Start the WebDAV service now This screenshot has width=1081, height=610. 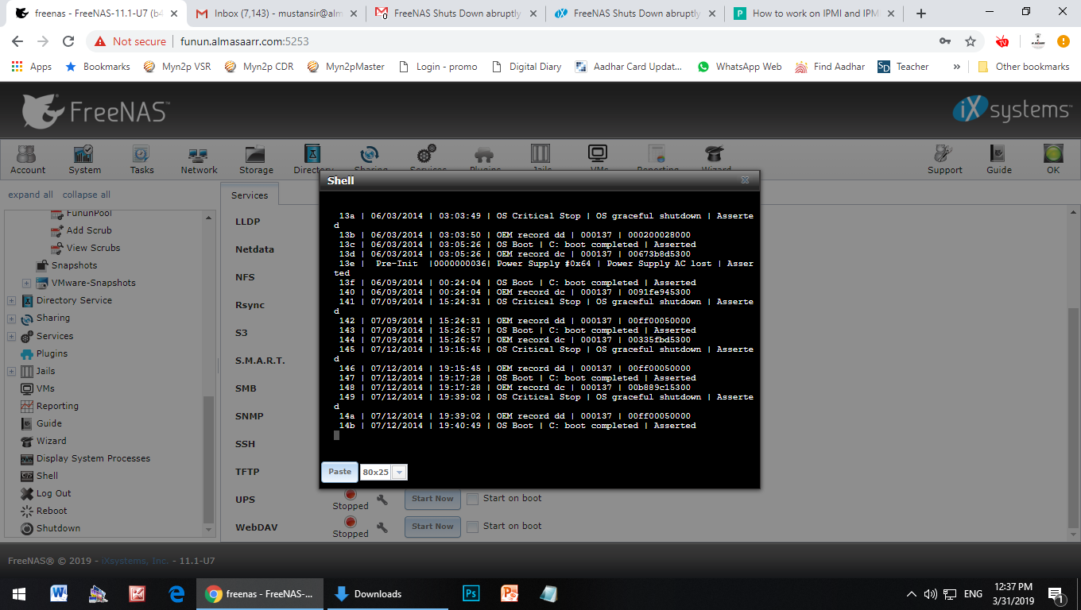[432, 527]
